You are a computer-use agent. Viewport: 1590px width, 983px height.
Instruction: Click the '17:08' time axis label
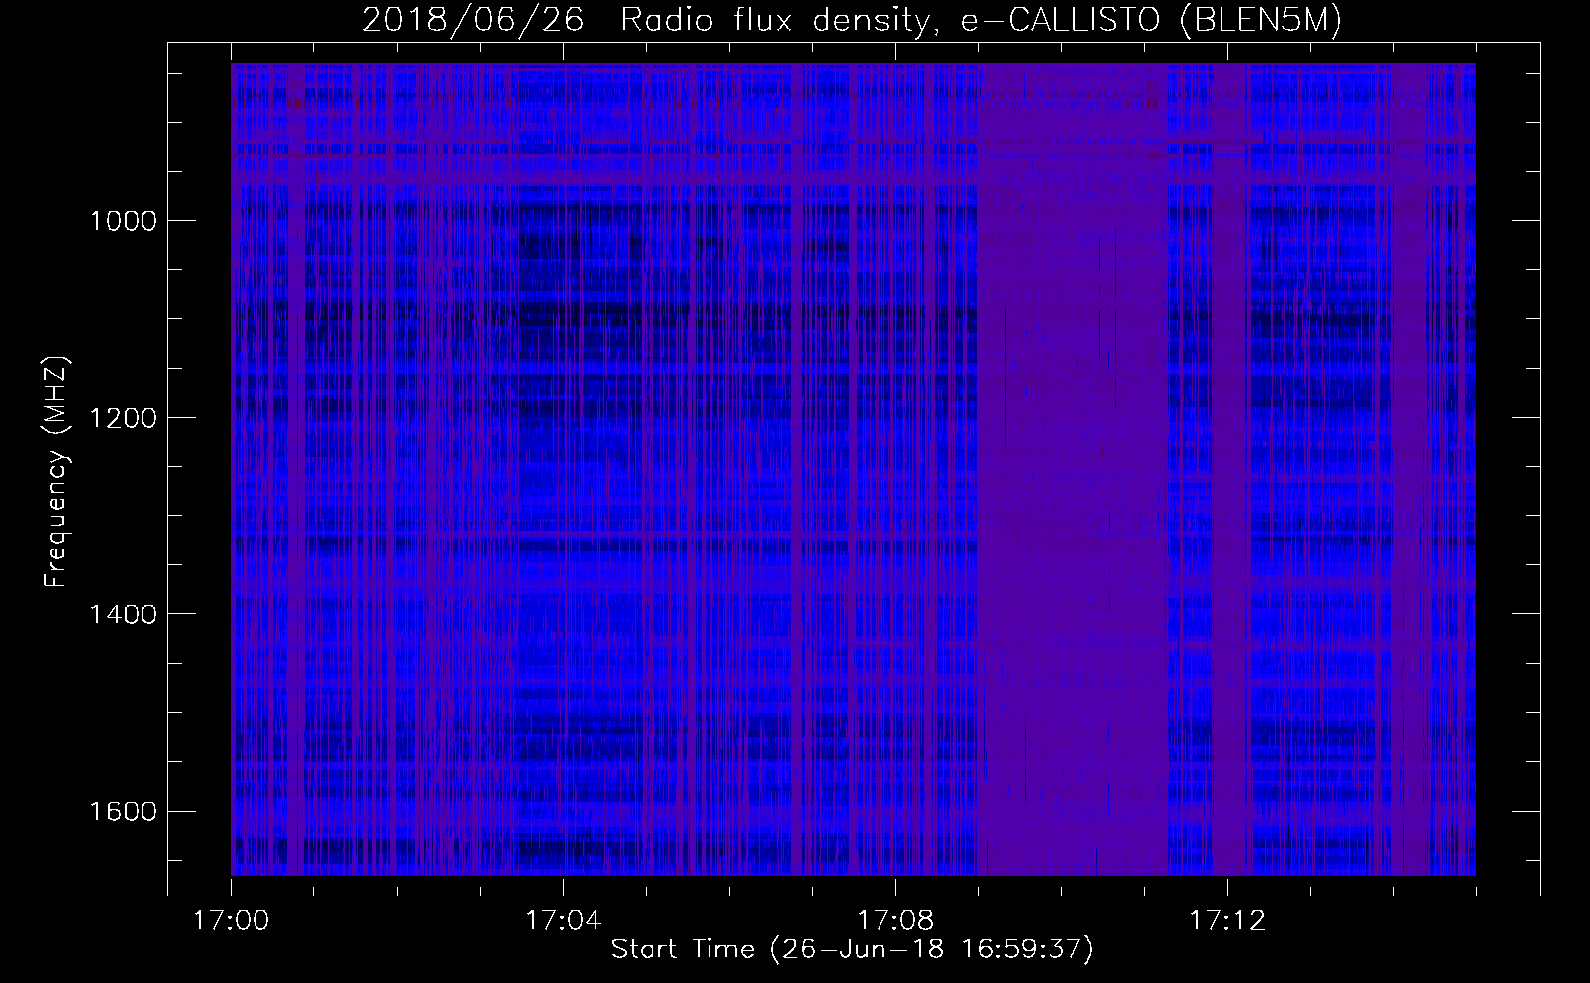point(895,921)
